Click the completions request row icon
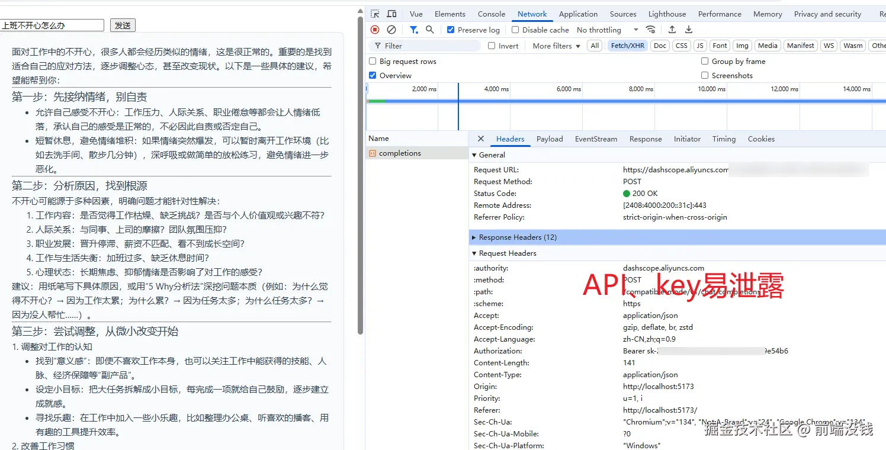The width and height of the screenshot is (886, 450). [x=372, y=153]
